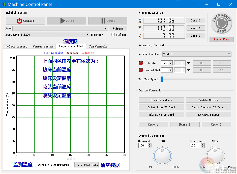Click the Z position readout display
The width and height of the screenshot is (237, 174).
coord(164,36)
